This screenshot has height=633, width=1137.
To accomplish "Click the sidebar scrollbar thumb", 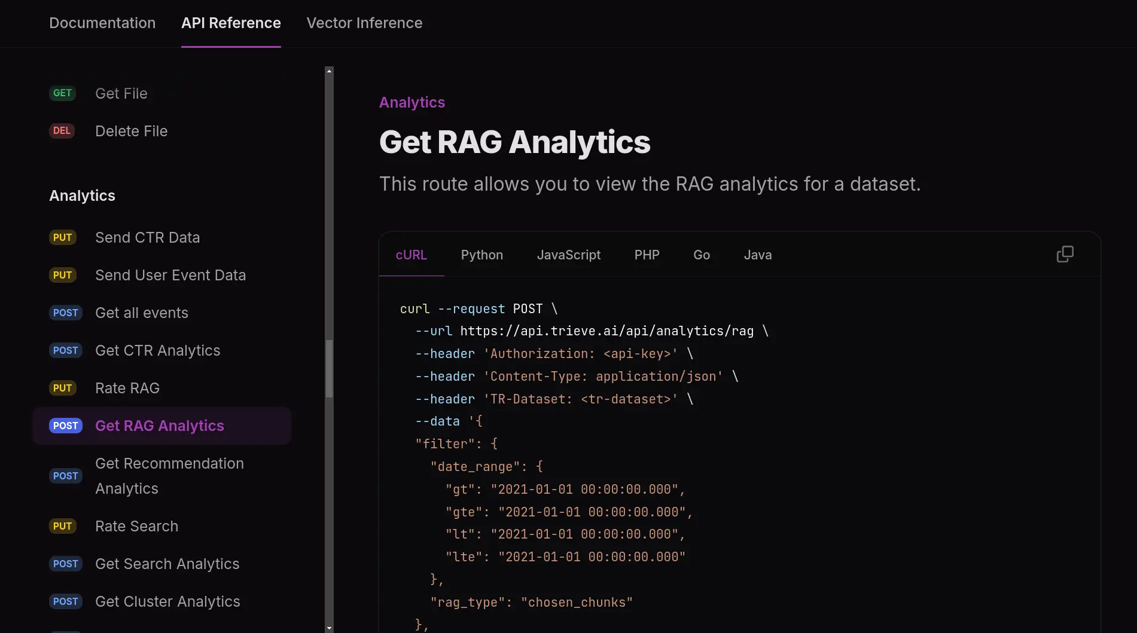I will tap(329, 369).
